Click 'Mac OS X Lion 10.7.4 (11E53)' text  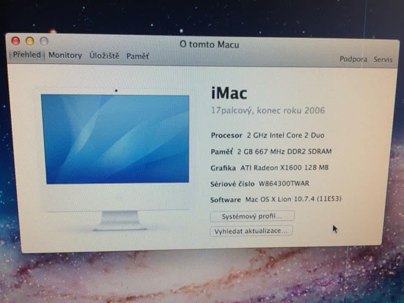pyautogui.click(x=293, y=199)
